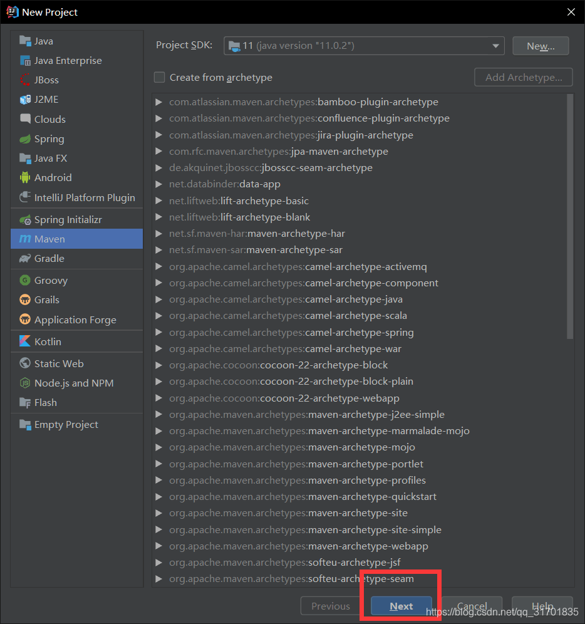
Task: Expand the data-app archetype arrow
Action: [x=158, y=184]
